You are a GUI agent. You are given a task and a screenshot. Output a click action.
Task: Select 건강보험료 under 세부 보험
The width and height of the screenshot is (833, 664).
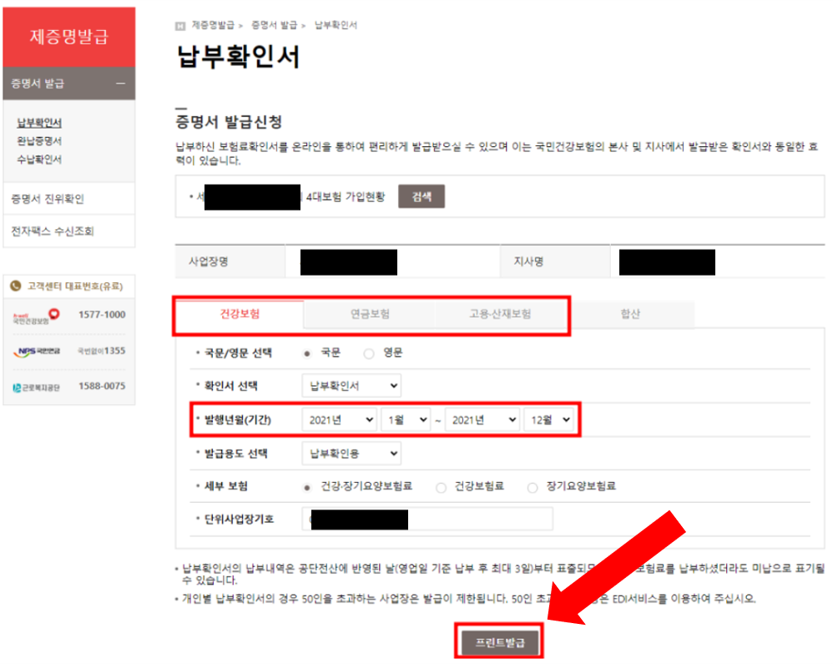[442, 488]
